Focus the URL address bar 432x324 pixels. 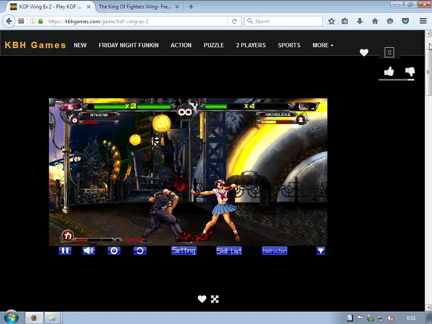point(136,21)
